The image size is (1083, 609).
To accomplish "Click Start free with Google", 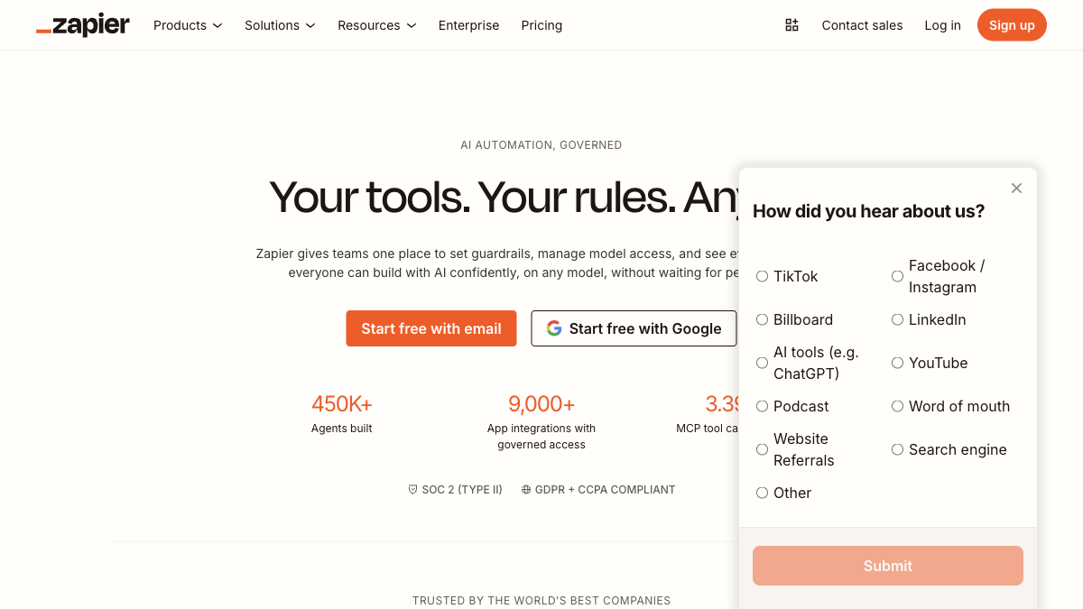I will (634, 328).
